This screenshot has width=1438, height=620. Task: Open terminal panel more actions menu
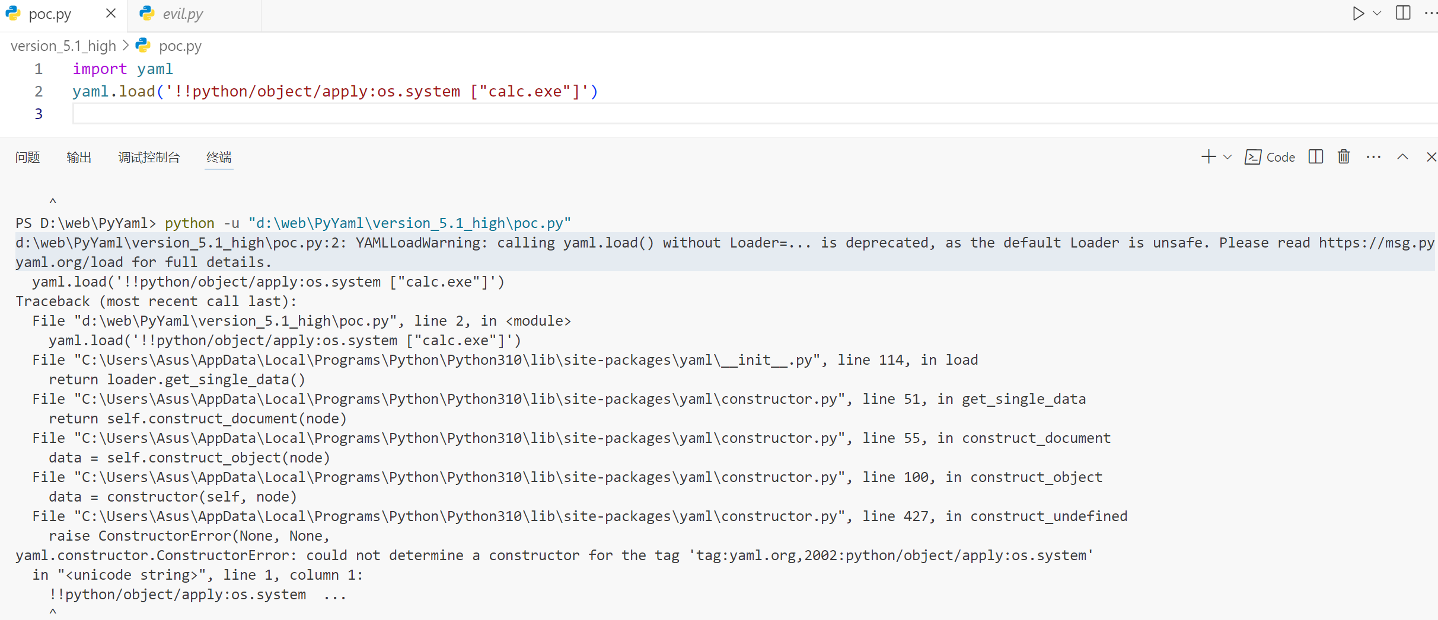click(1373, 157)
